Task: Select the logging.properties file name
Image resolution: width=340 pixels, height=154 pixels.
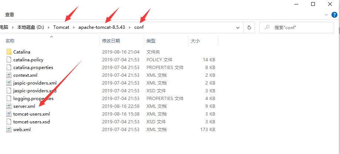Action: [x=33, y=99]
